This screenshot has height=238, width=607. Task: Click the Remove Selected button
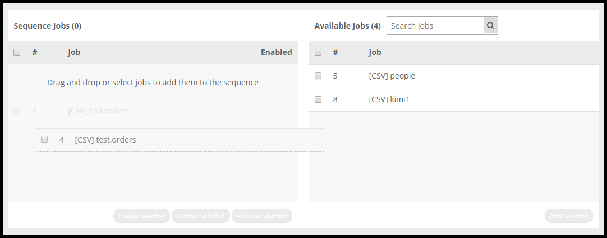point(261,216)
